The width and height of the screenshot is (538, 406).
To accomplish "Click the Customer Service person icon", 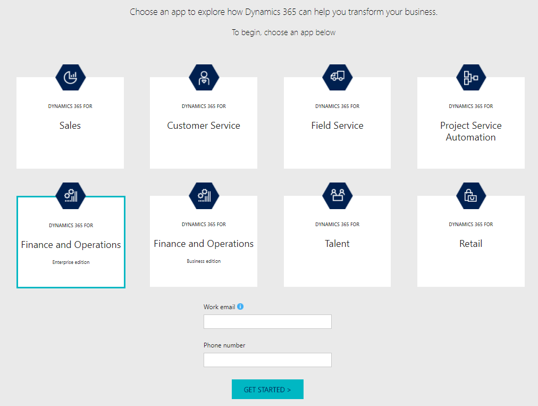I will 204,77.
